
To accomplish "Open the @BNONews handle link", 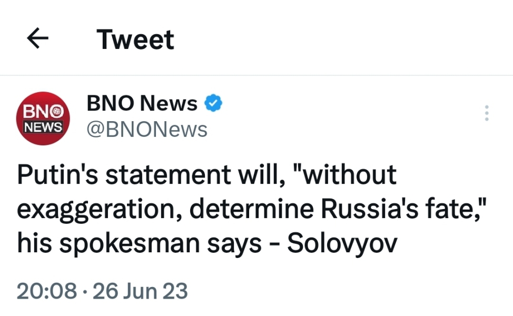I will (147, 129).
